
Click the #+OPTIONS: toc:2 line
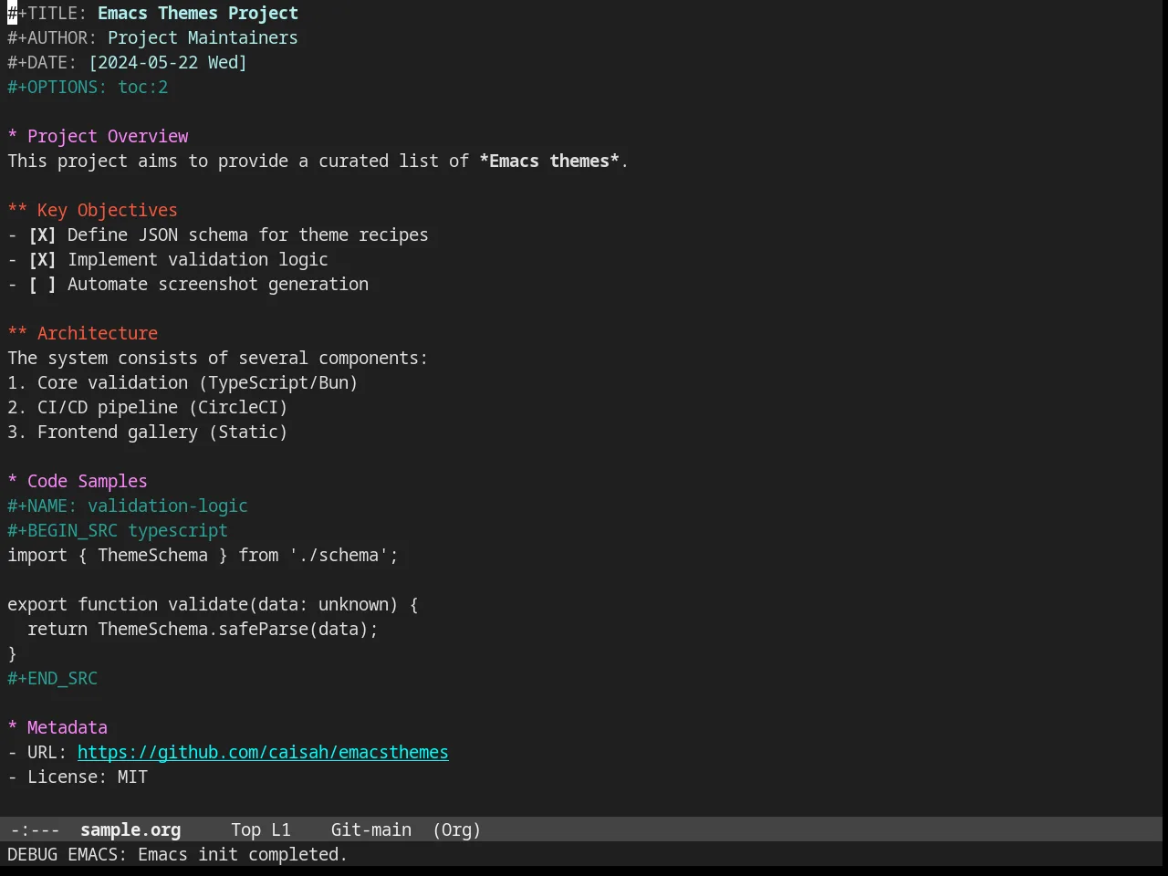88,87
